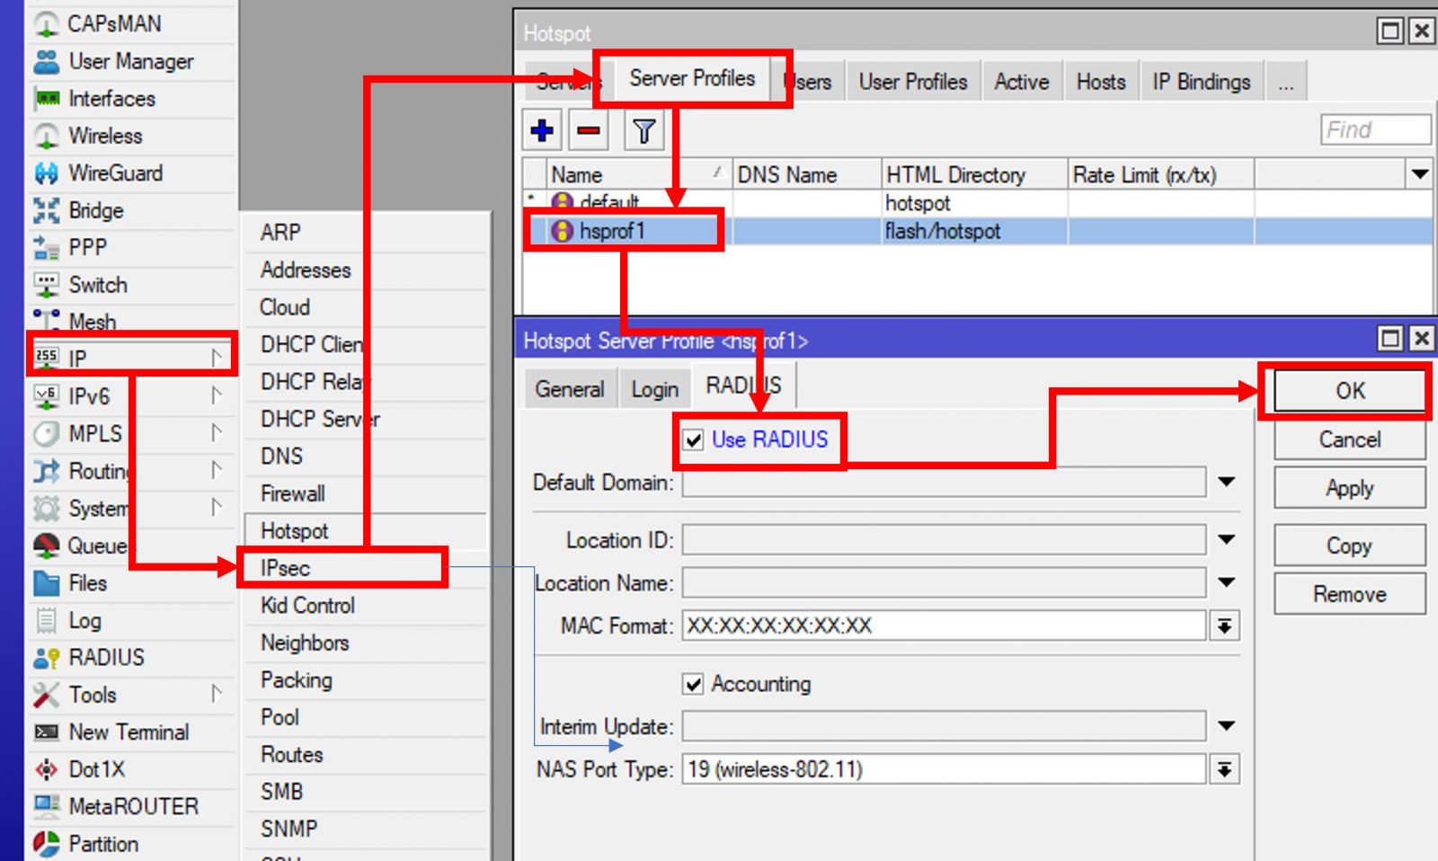The image size is (1438, 861).
Task: Switch to the Login tab
Action: tap(654, 388)
